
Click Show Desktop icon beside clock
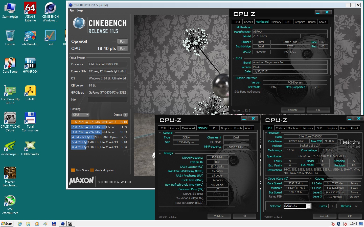[x=361, y=224]
